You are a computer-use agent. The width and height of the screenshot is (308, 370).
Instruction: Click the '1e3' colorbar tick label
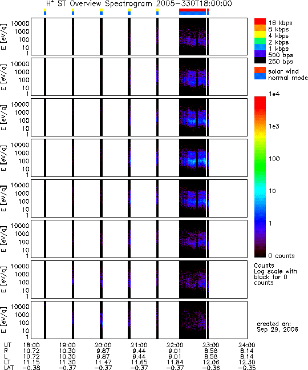[x=274, y=126]
